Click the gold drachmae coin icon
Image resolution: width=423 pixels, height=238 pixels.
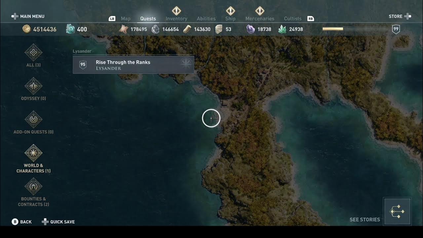26,29
